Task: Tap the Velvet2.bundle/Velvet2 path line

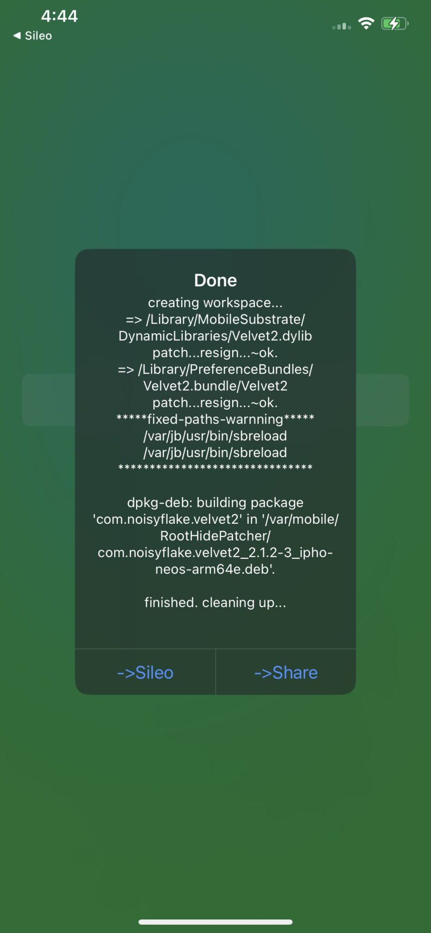Action: 215,386
